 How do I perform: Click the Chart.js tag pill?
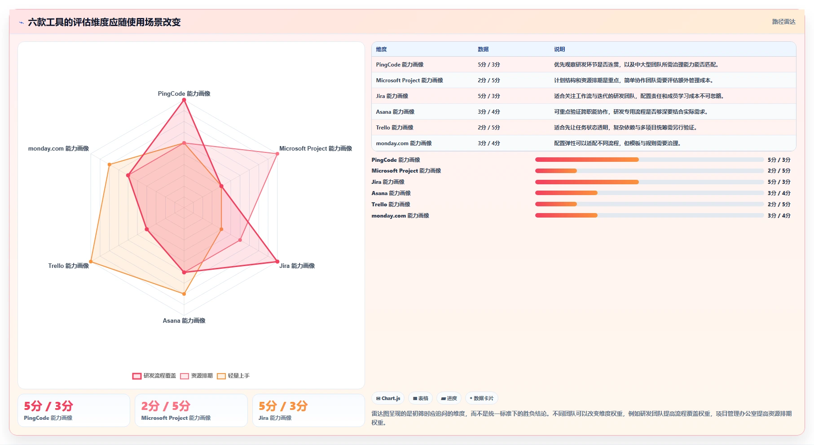(388, 398)
